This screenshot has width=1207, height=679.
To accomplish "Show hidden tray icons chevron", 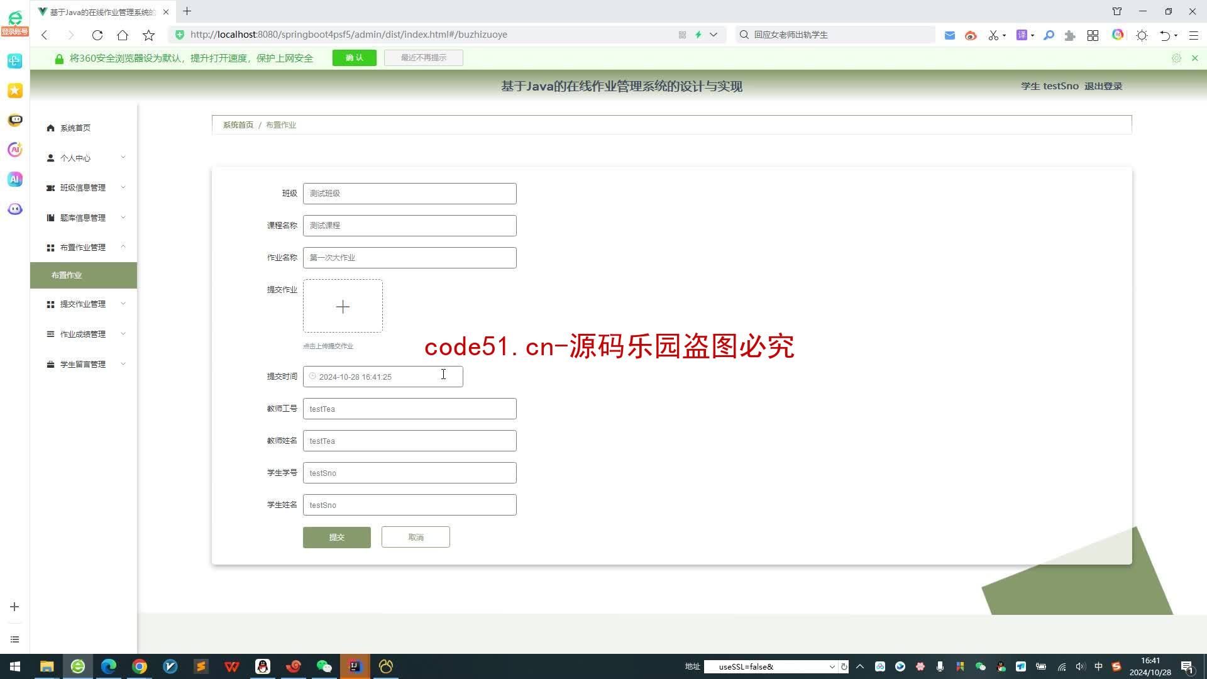I will coord(860,666).
